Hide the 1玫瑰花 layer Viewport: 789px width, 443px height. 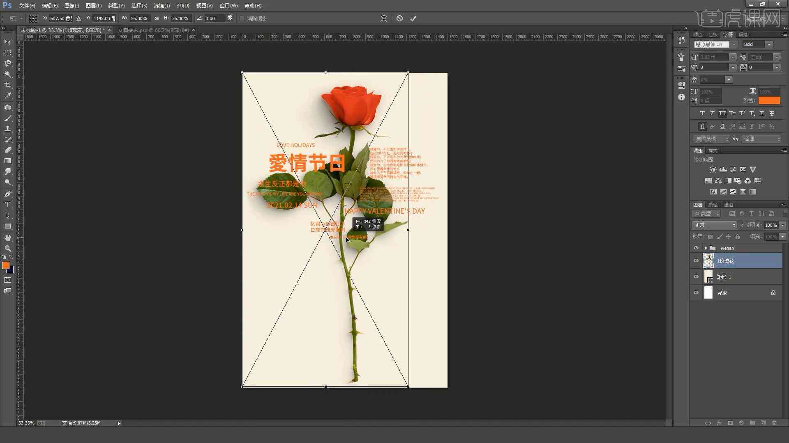(696, 261)
